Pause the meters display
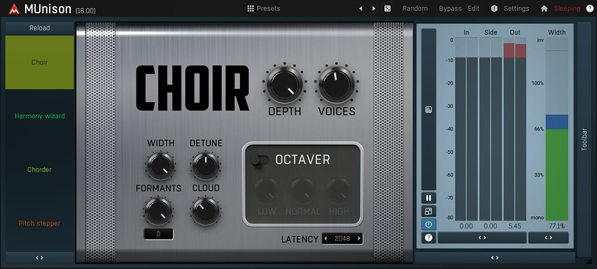Viewport: 597px width, 269px height. (429, 198)
